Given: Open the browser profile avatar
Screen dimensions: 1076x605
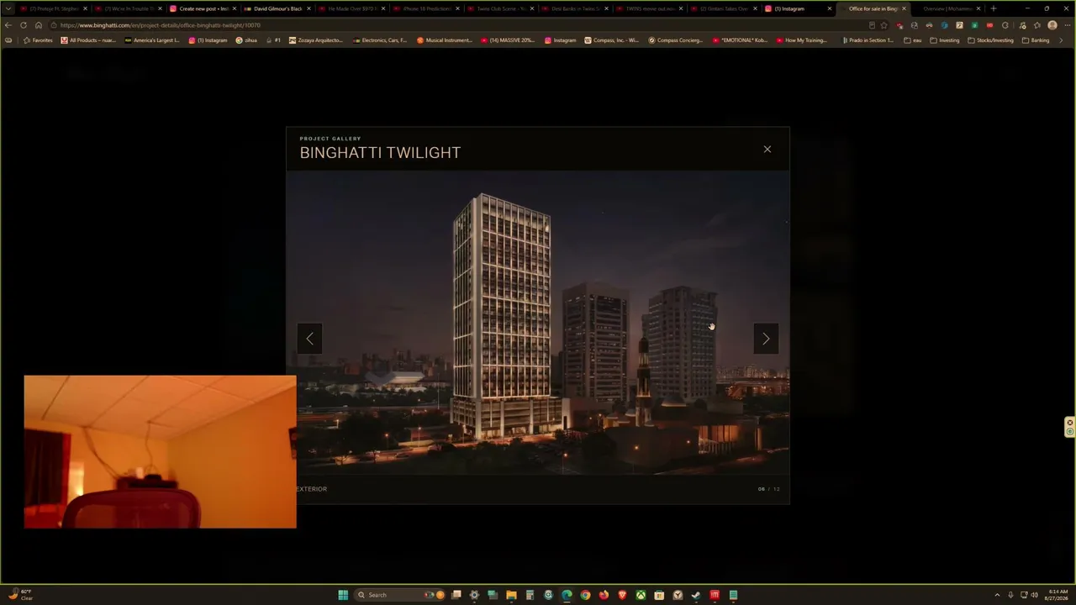Looking at the screenshot, I should (x=1052, y=25).
